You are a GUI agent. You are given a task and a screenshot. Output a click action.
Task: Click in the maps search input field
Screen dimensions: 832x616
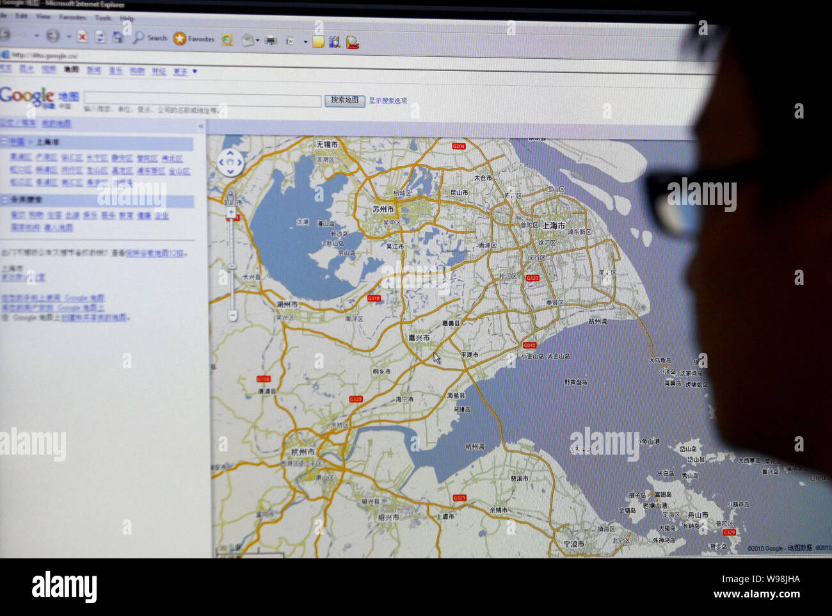[202, 100]
